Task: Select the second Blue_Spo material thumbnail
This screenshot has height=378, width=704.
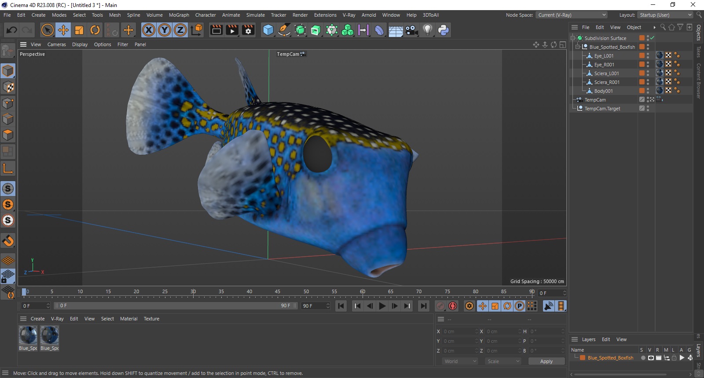Action: point(49,335)
